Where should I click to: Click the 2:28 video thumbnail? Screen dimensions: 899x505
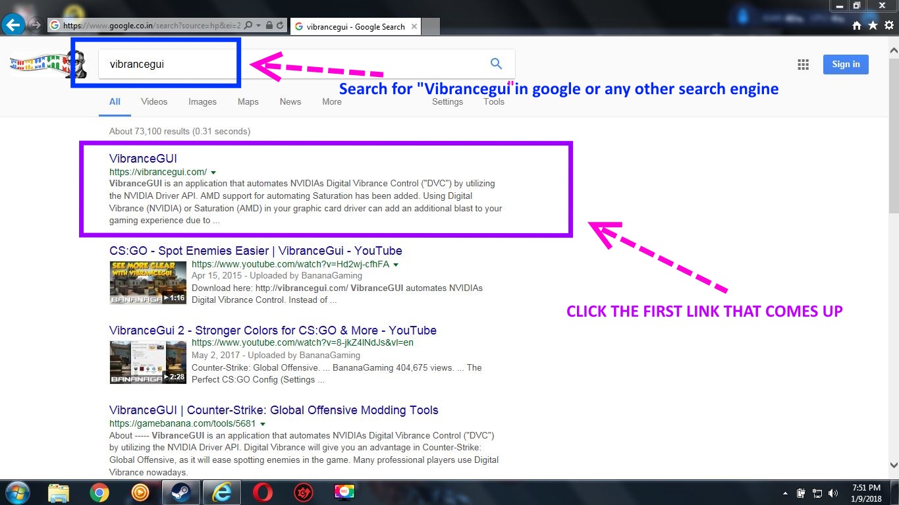pyautogui.click(x=148, y=362)
